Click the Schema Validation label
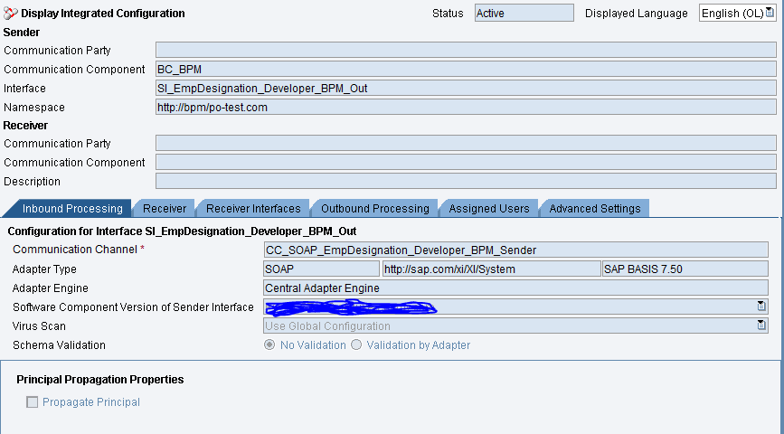Screen dimensions: 784x434 pyautogui.click(x=59, y=345)
